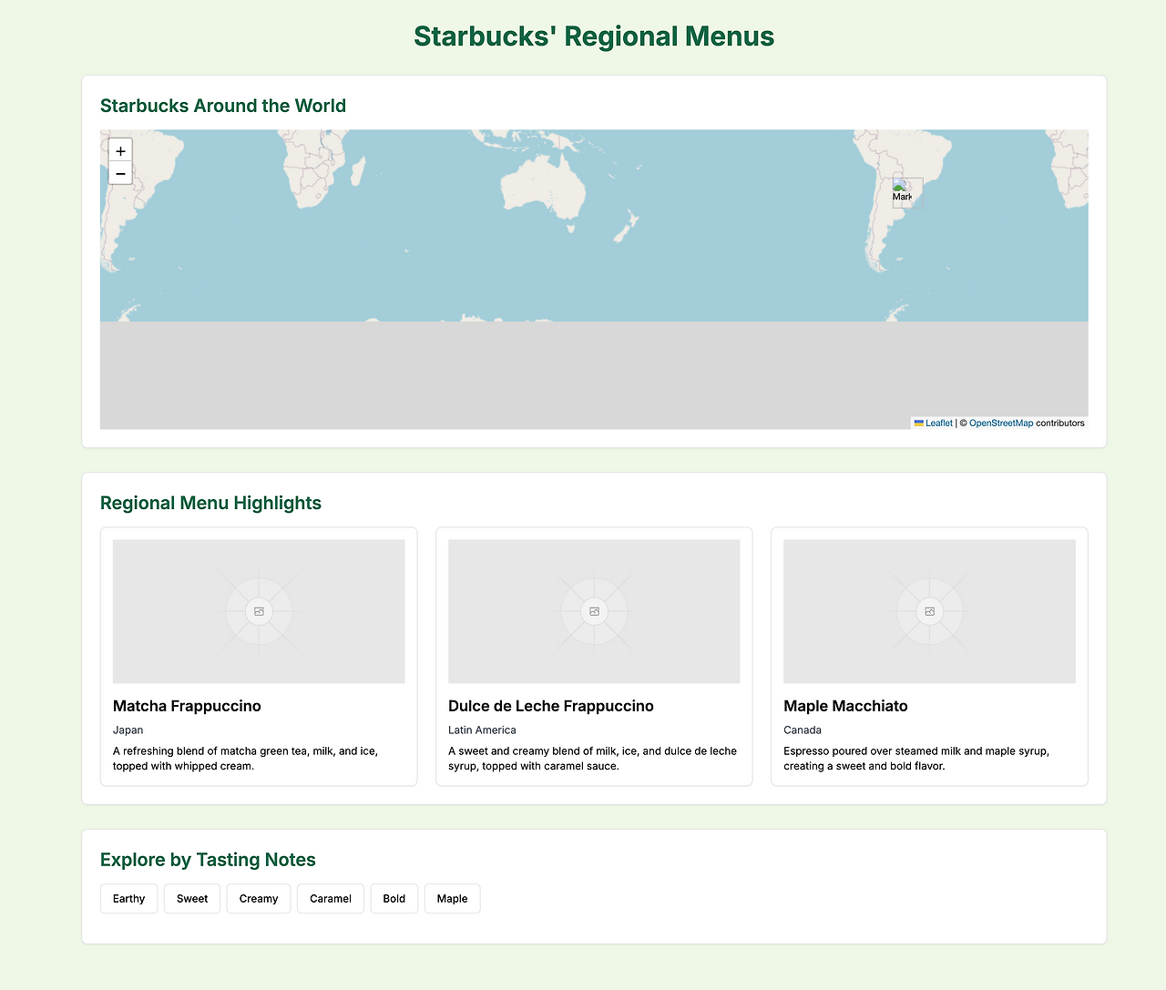Zoom in on the map

pyautogui.click(x=120, y=150)
